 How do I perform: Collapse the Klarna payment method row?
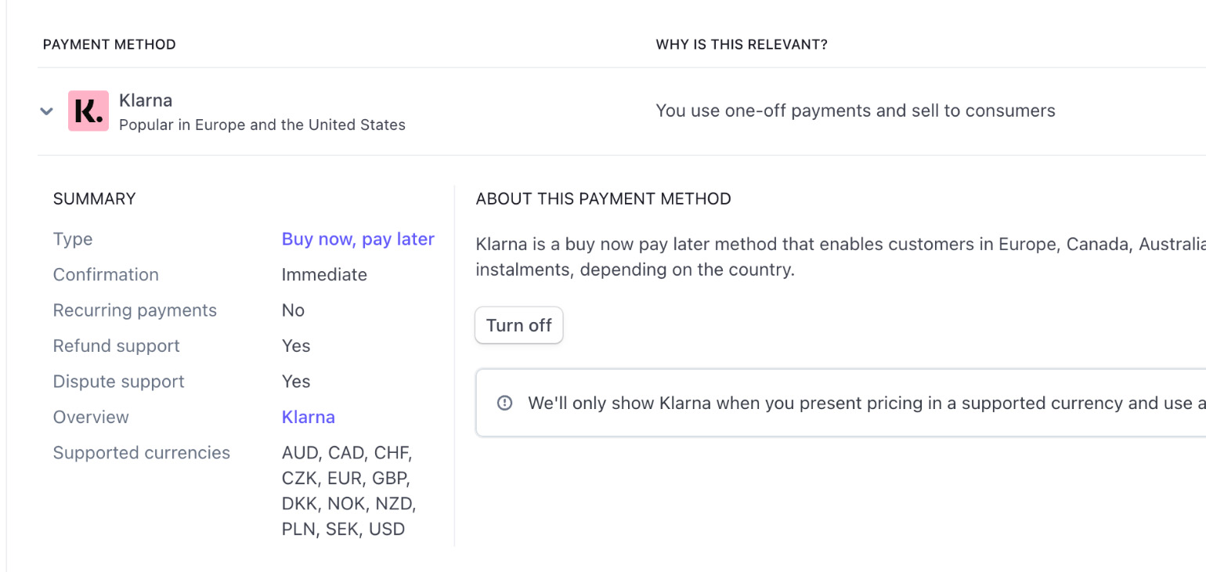tap(47, 111)
